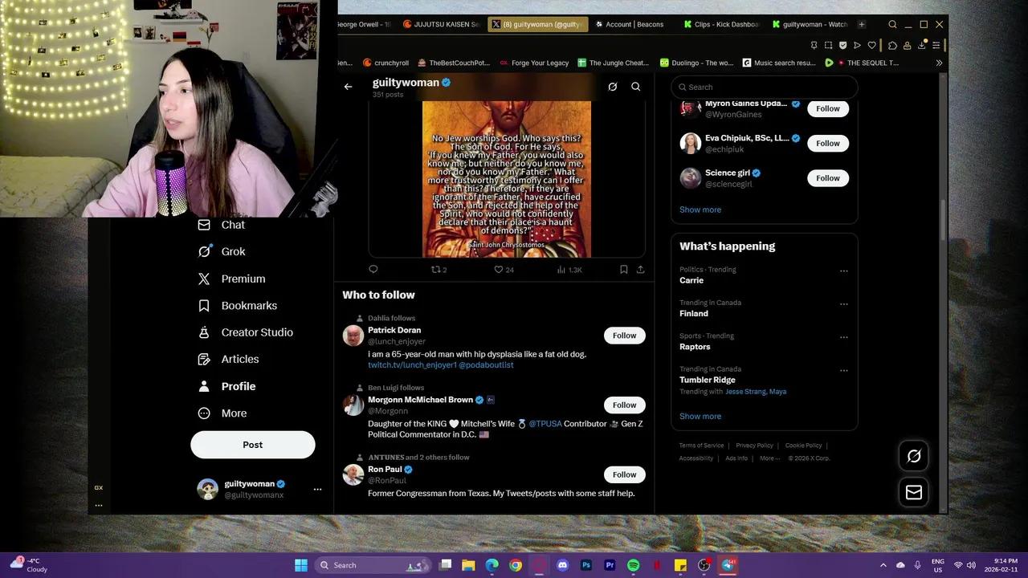The height and width of the screenshot is (578, 1028).
Task: Click the VPN shield in the browser toolbar
Action: click(x=842, y=45)
